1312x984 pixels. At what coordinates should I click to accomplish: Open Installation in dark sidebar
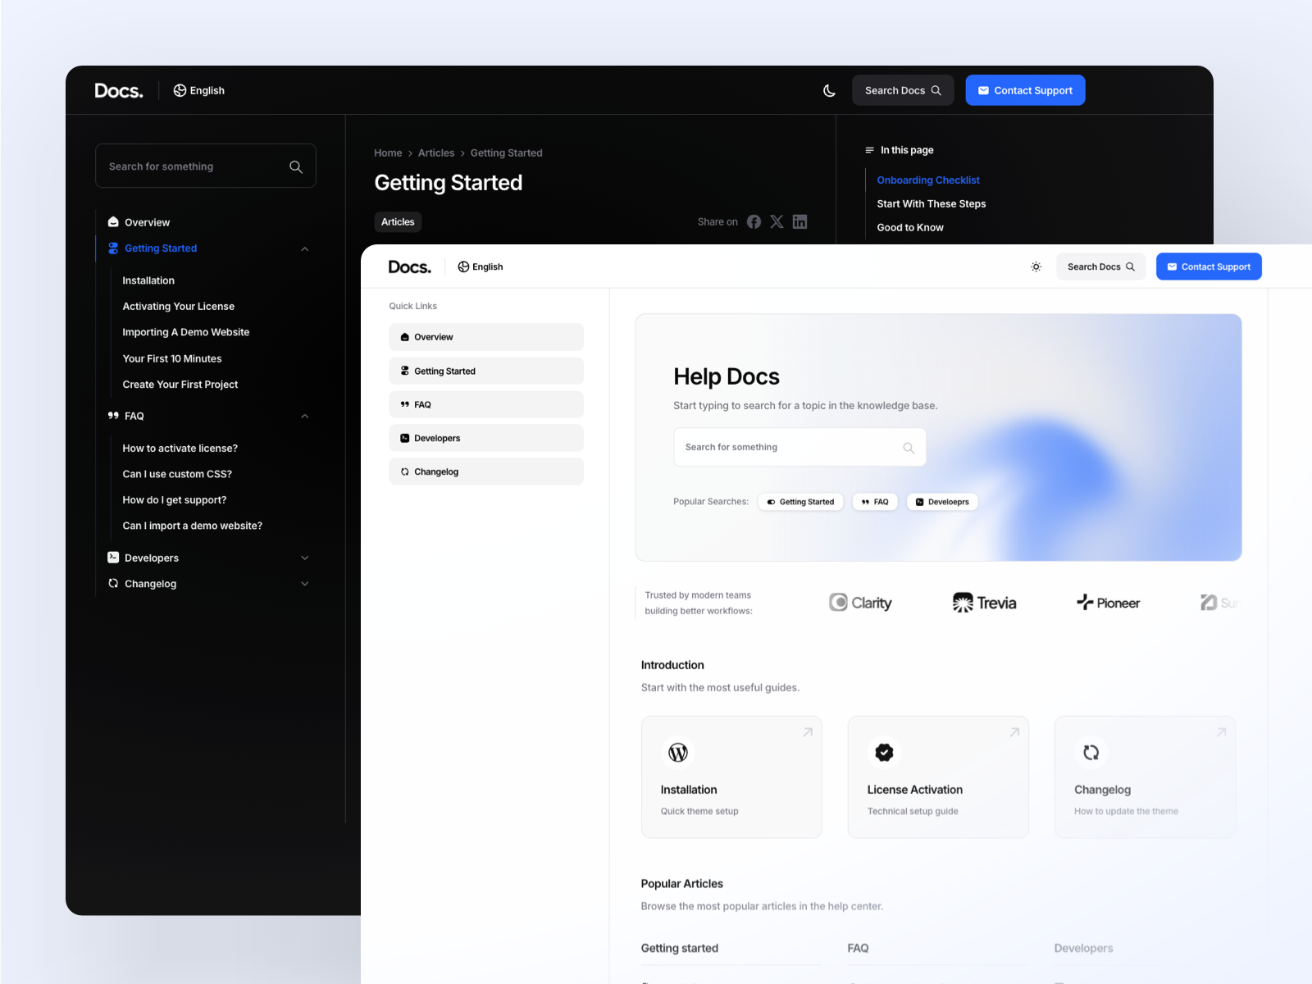coord(148,280)
